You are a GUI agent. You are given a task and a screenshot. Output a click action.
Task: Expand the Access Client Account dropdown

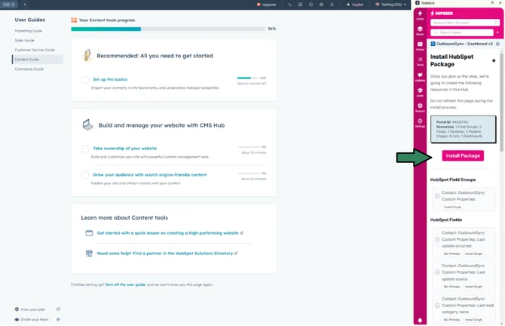tap(464, 23)
